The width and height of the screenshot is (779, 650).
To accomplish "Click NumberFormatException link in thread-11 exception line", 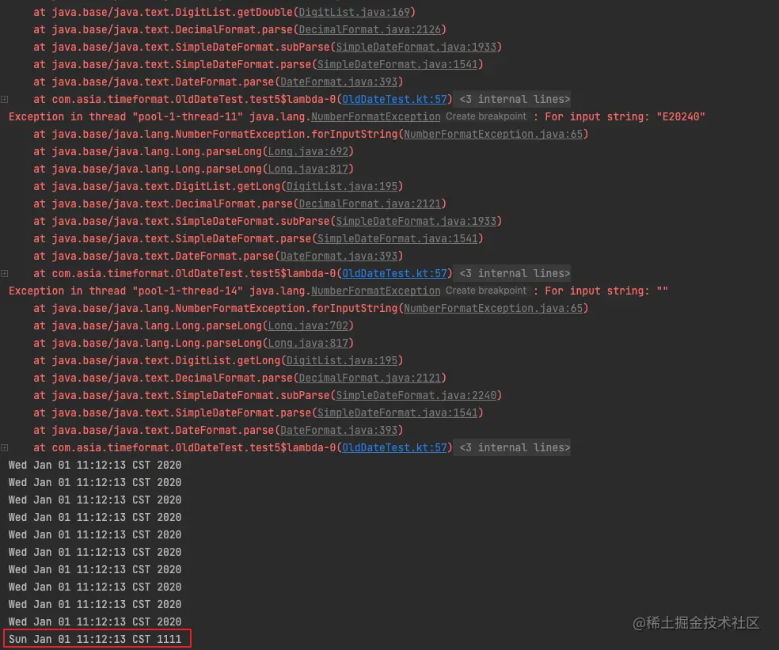I will (375, 117).
